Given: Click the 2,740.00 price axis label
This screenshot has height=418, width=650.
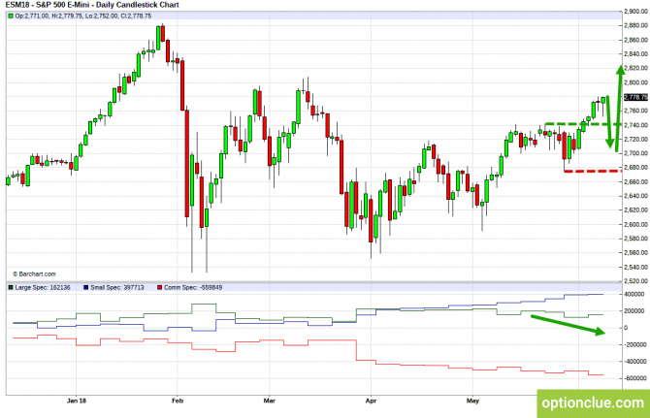Looking at the screenshot, I should [x=635, y=125].
